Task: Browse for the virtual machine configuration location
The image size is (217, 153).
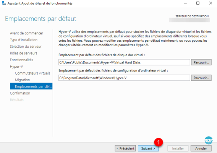Action: tap(201, 78)
